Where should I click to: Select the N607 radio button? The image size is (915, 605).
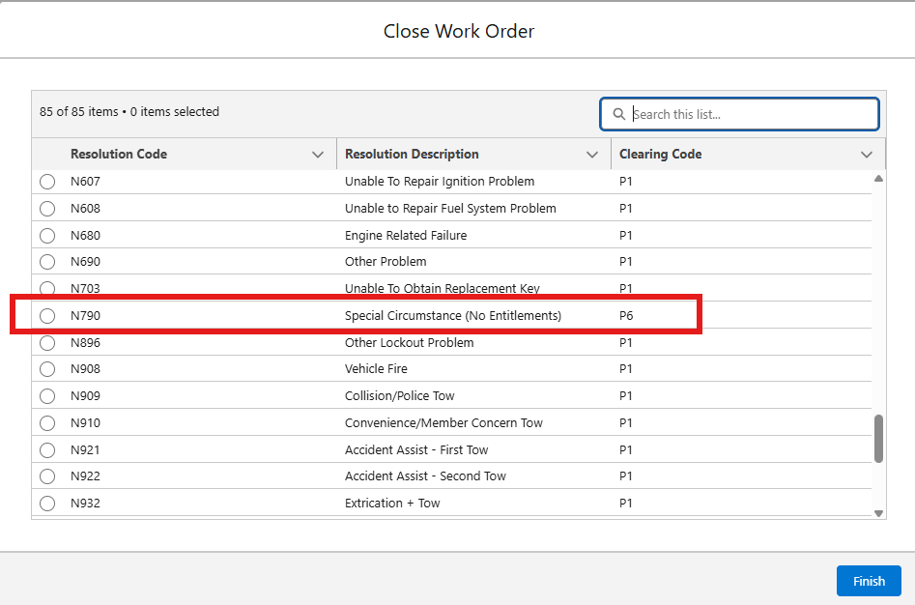pyautogui.click(x=47, y=182)
